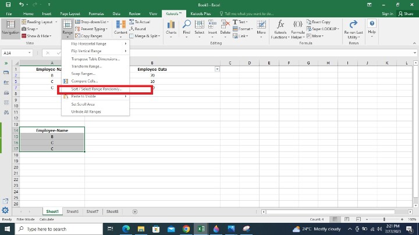Choose Swap Ranges menu item
Screen dimensions: 419x235
tap(95, 74)
